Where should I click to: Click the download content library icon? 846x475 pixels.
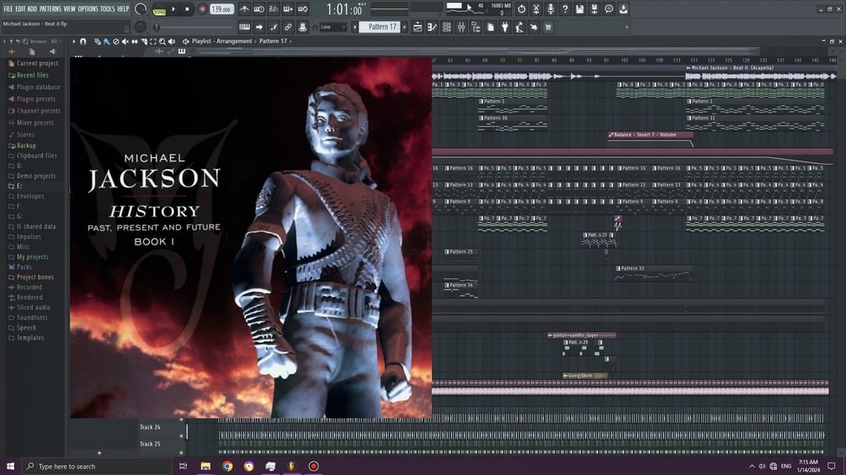click(623, 9)
